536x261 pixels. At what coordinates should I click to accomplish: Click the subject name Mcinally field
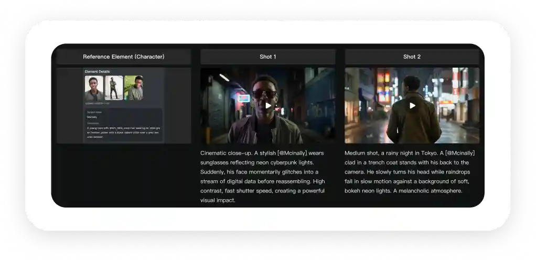pos(92,117)
